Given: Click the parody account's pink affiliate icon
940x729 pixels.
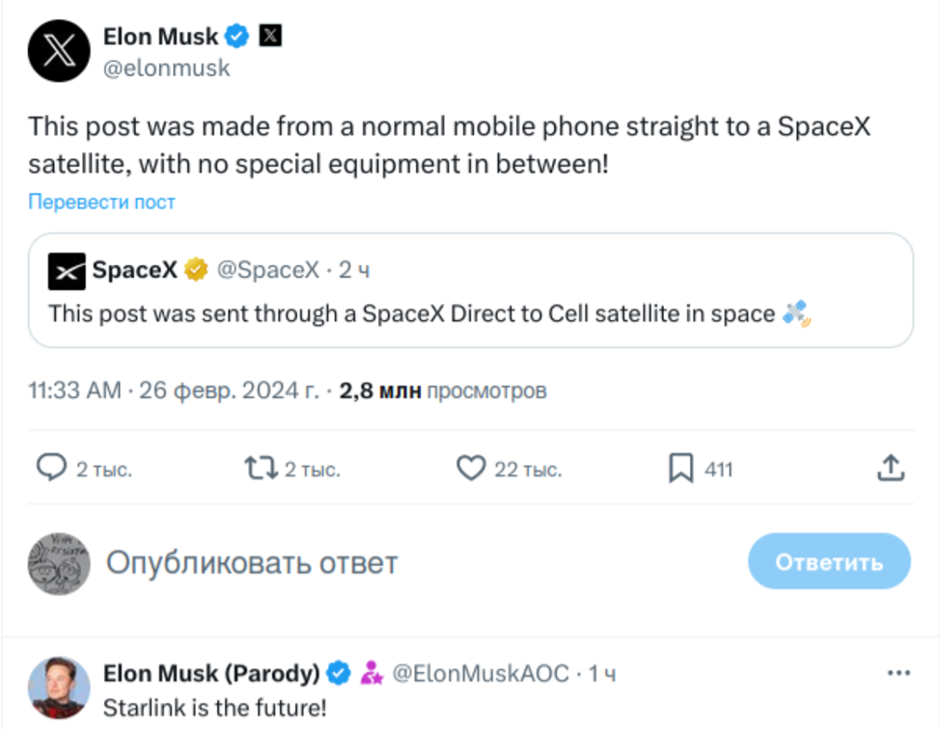Looking at the screenshot, I should tap(372, 673).
